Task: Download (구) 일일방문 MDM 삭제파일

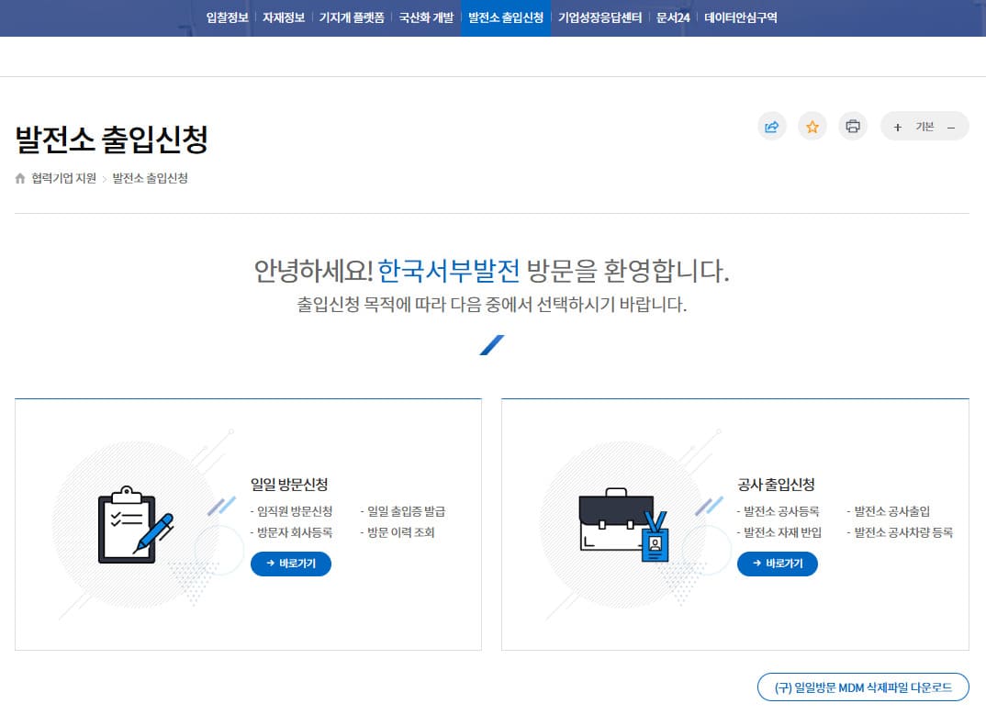Action: click(x=863, y=687)
